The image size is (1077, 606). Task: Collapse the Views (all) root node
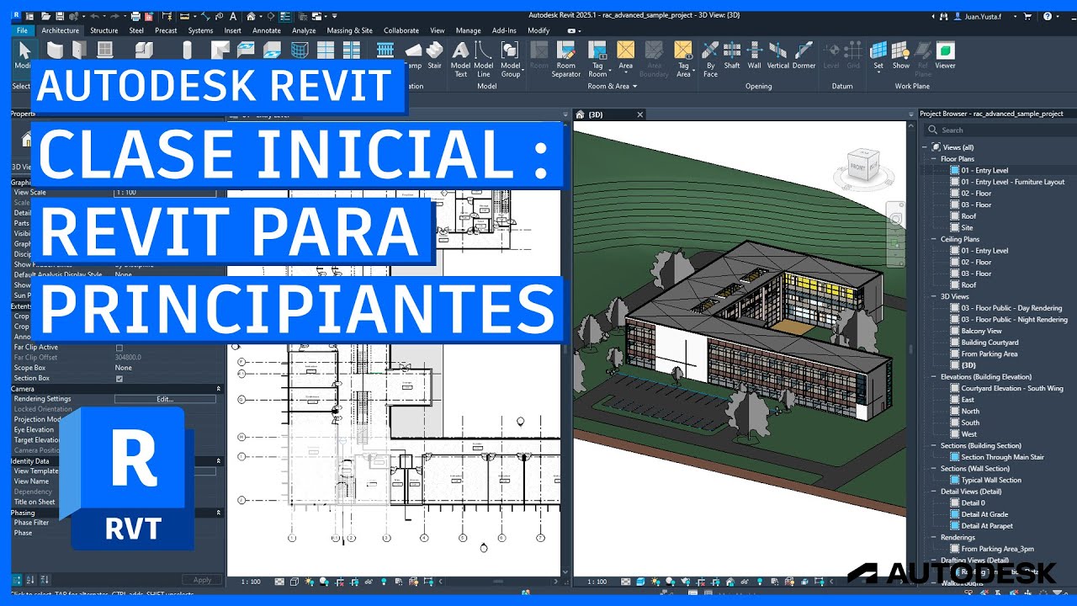pyautogui.click(x=925, y=147)
